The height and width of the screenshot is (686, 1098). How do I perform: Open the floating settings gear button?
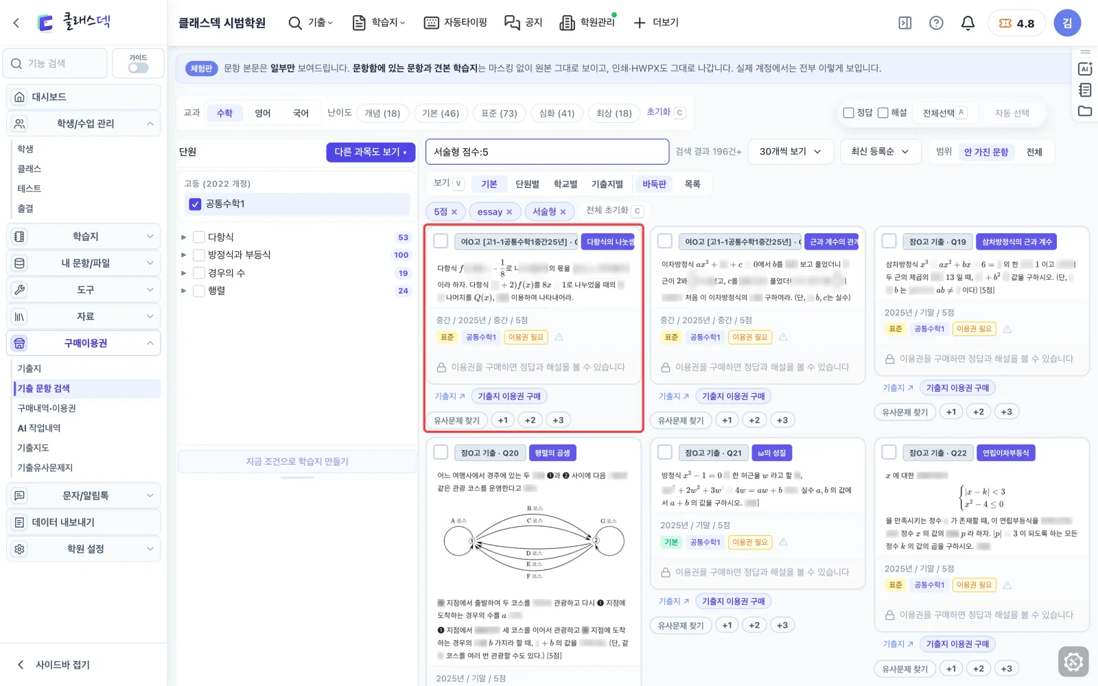1073,662
